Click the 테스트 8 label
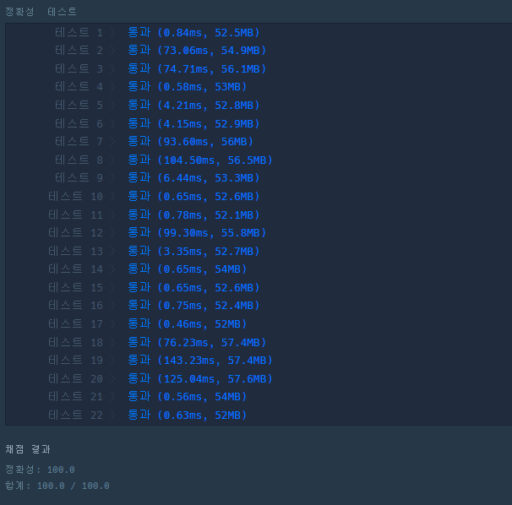512x505 pixels. (79, 160)
